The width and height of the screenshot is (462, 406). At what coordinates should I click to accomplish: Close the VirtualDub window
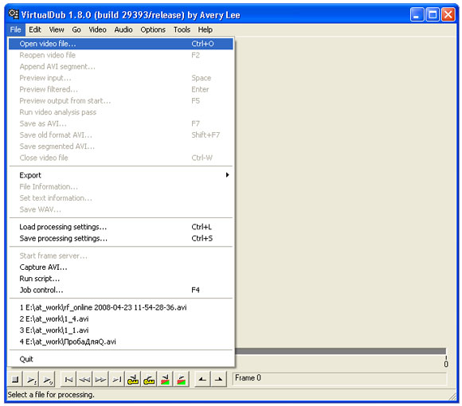(448, 14)
